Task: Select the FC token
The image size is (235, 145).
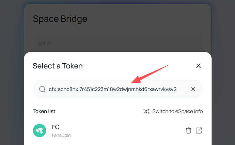Action: click(56, 127)
